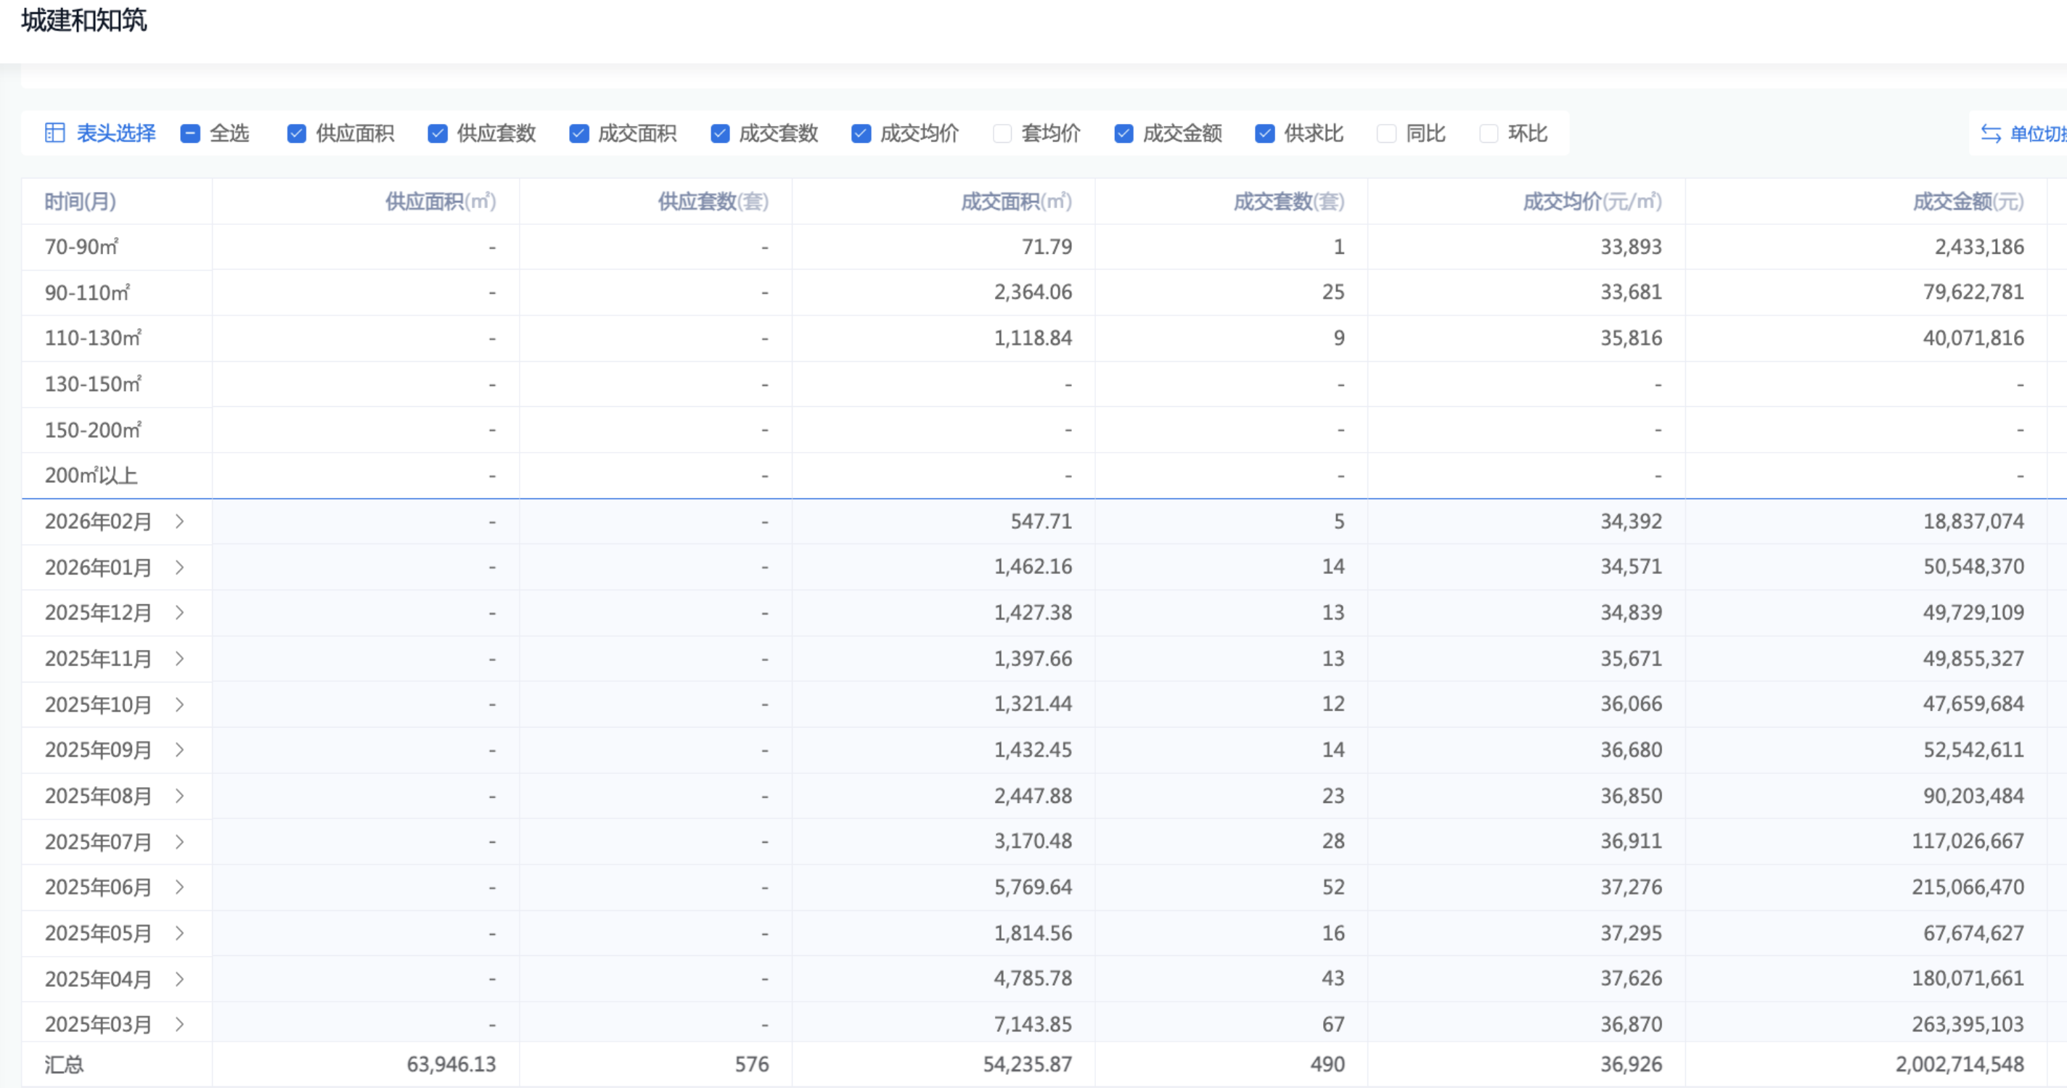Select the 90-110㎡ area row
Viewport: 2067px width, 1088px height.
click(86, 292)
